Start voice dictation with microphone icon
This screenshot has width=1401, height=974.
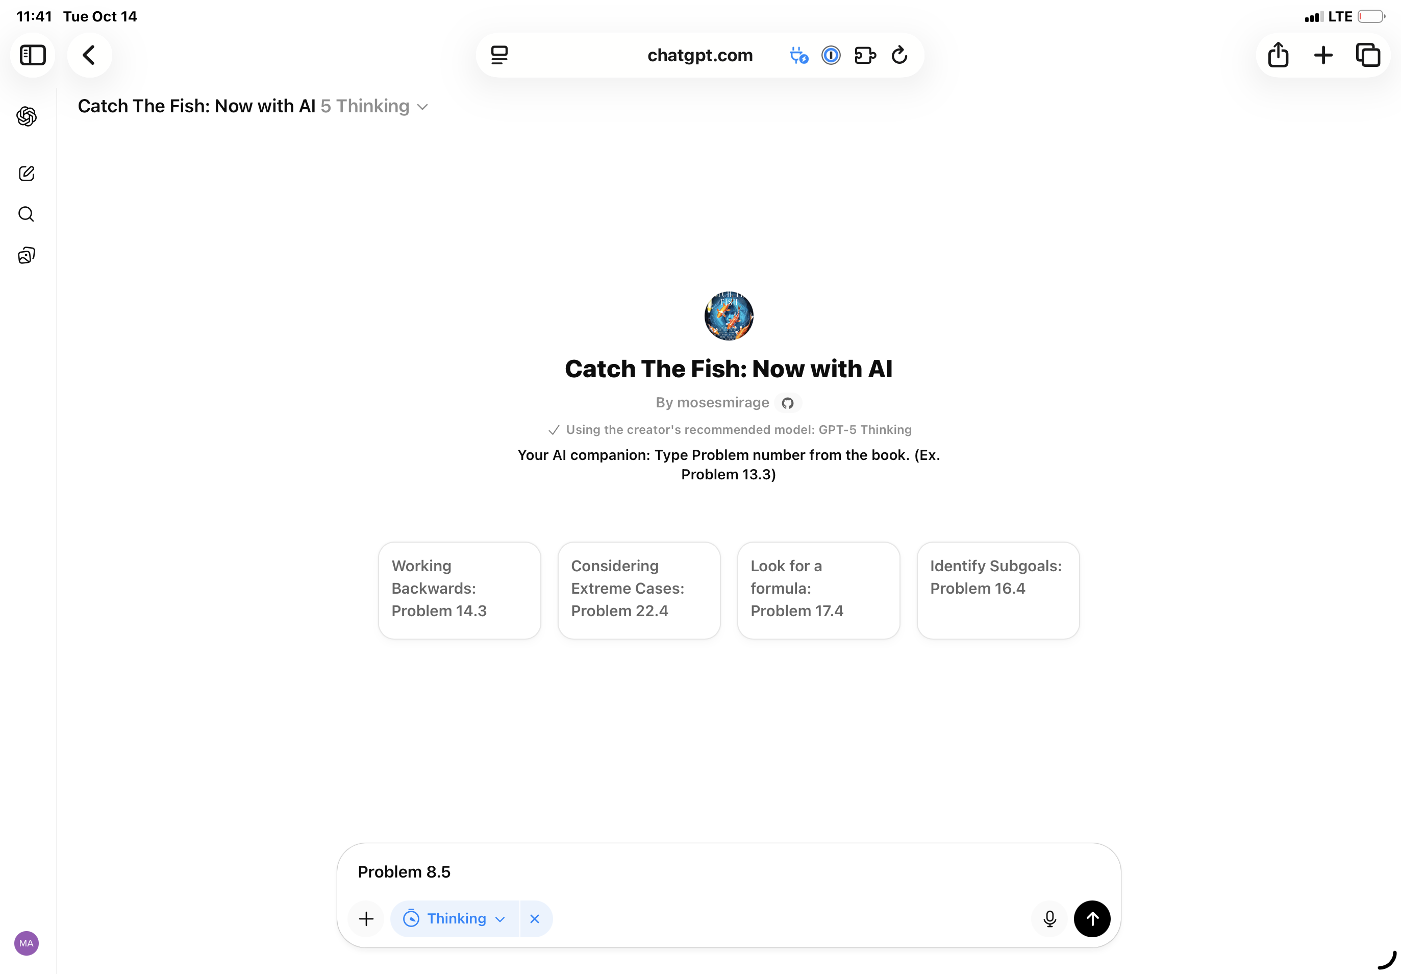[x=1049, y=918]
